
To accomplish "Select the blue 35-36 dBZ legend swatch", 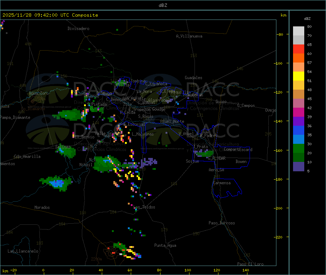I will click(x=298, y=130).
